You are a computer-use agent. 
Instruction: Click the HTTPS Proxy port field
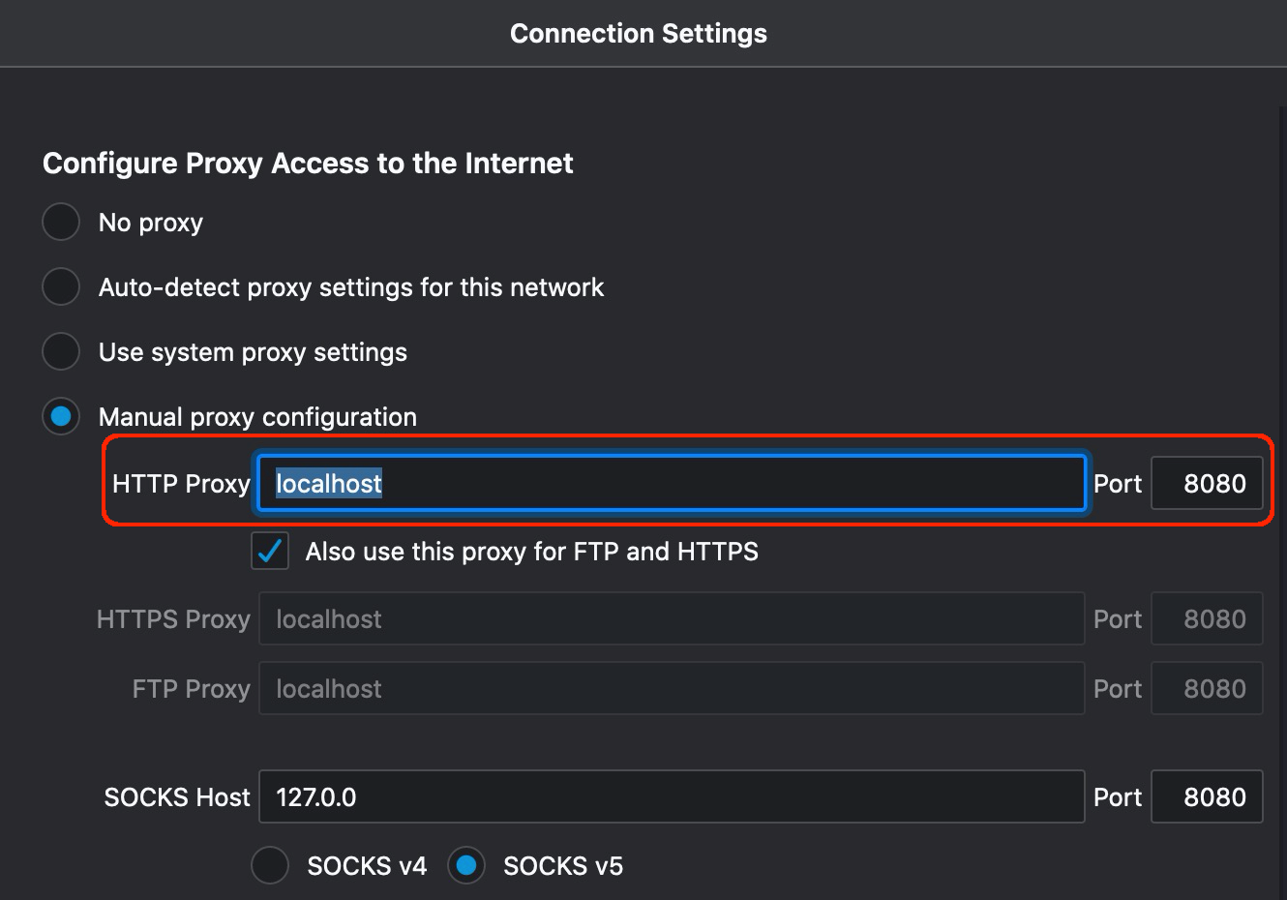[x=1207, y=618]
